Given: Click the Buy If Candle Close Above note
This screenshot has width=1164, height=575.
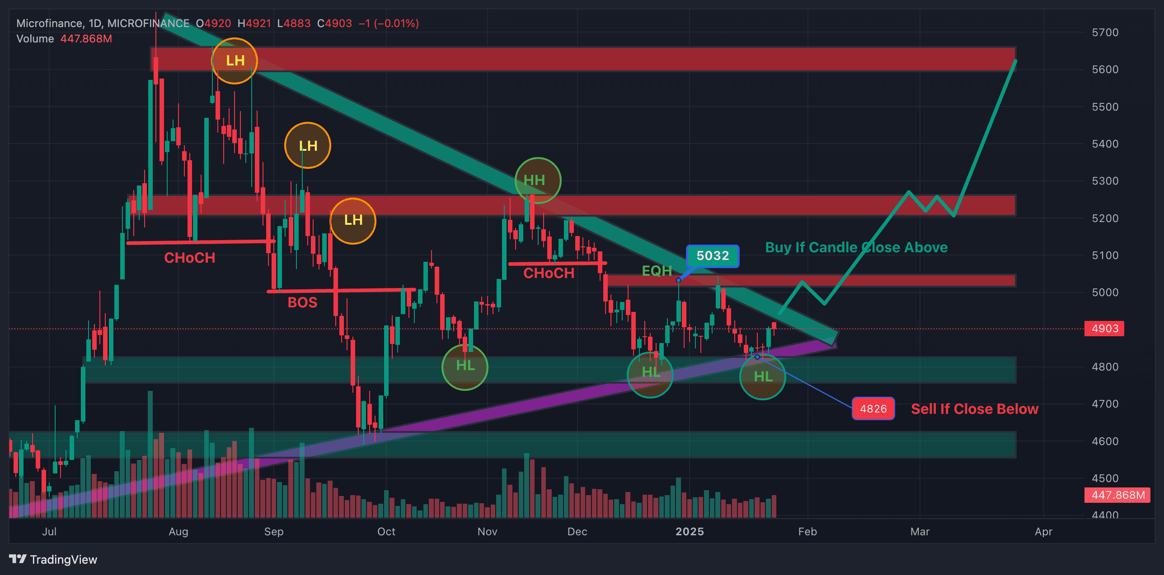Looking at the screenshot, I should pyautogui.click(x=856, y=247).
